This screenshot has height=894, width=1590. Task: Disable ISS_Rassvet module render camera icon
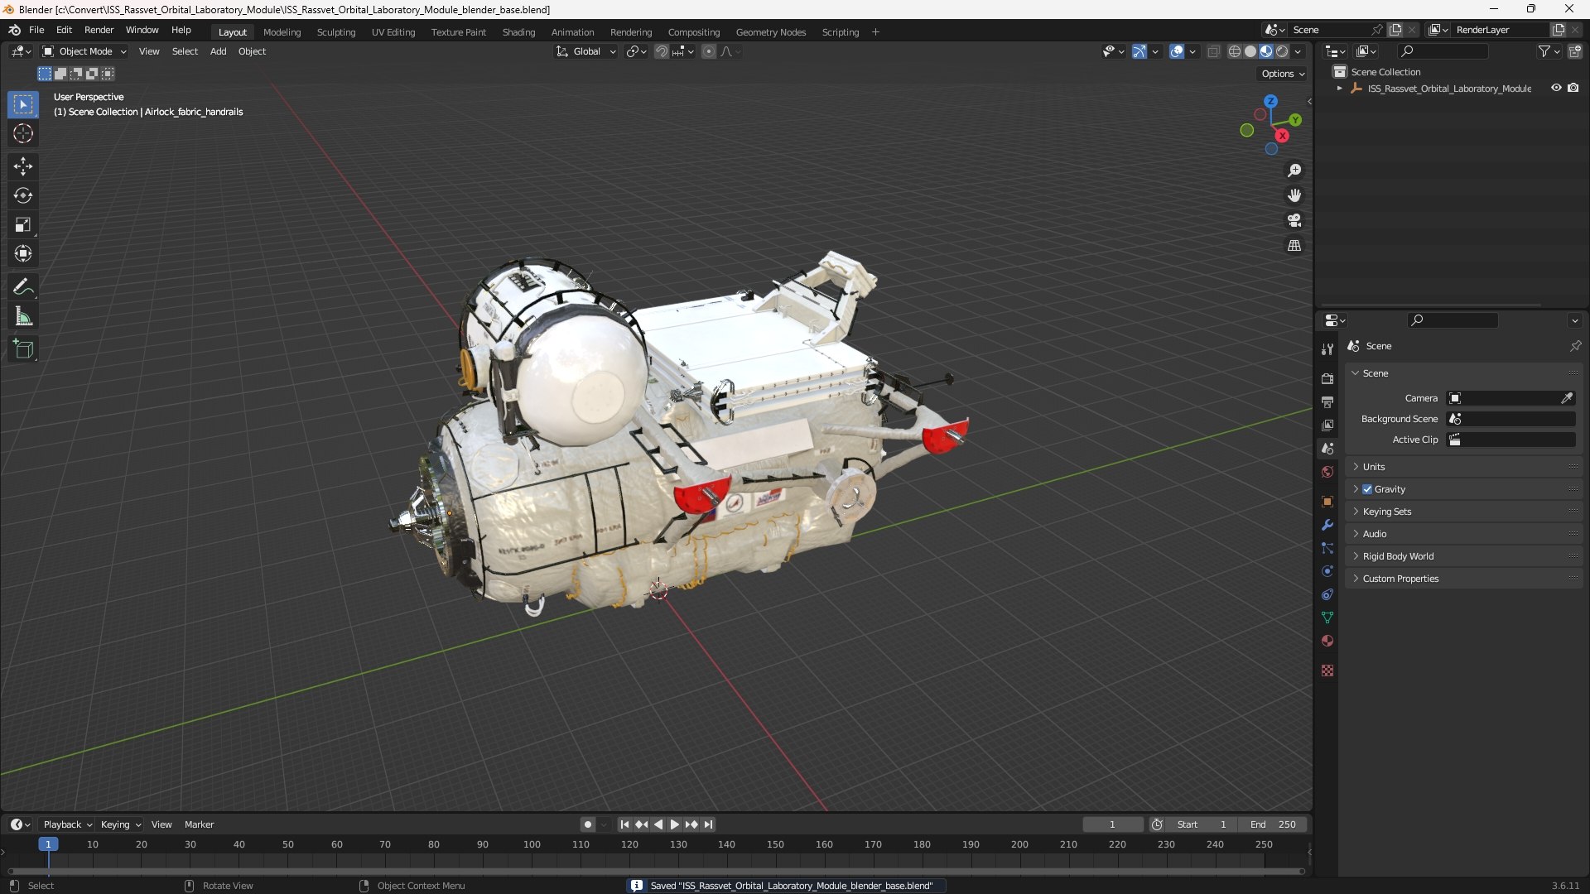[1573, 88]
